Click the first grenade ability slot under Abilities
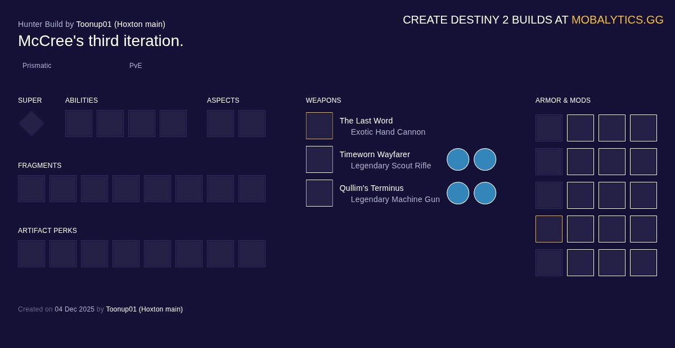675x348 pixels. coord(79,123)
